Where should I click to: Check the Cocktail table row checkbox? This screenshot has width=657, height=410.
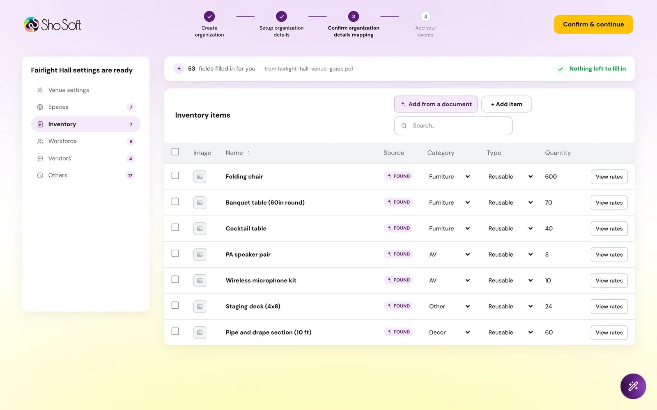(175, 227)
